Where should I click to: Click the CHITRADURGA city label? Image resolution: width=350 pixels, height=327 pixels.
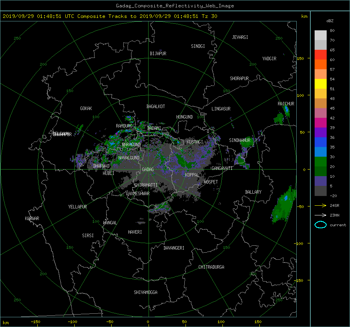(211, 267)
